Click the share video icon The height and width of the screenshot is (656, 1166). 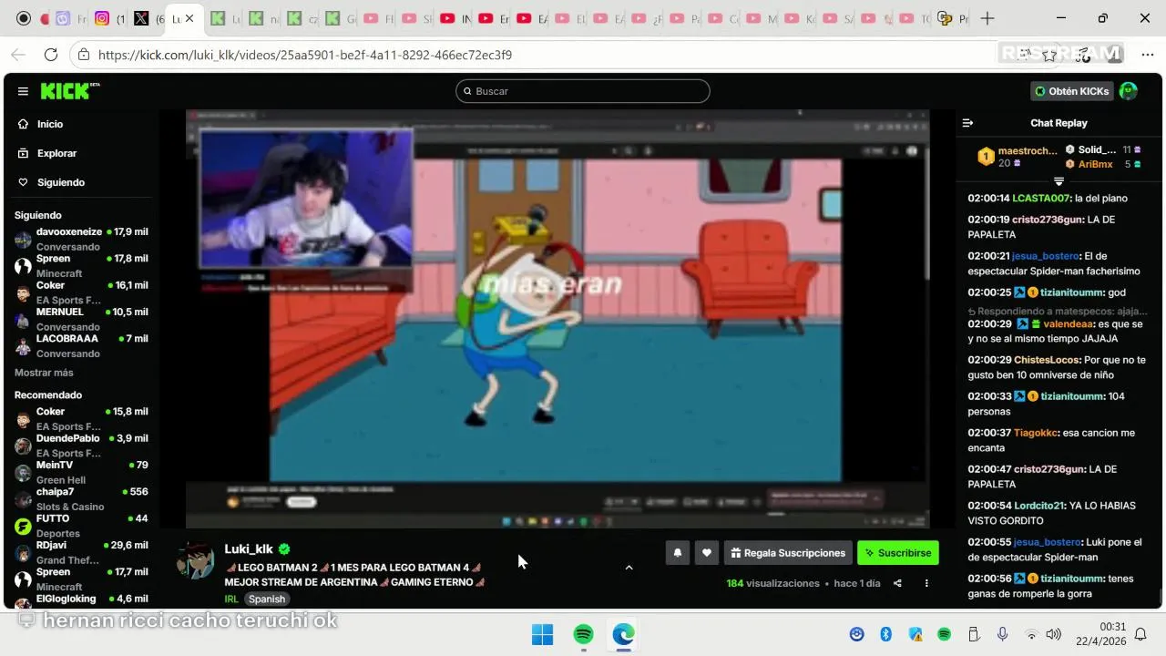(897, 583)
